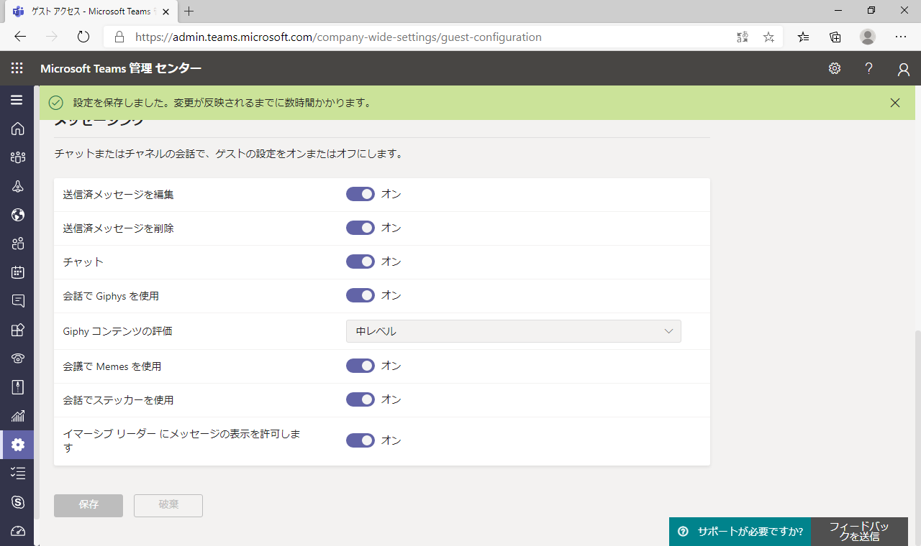
Task: Open the Giphy コンテンツの評価 dropdown showing 中レベル
Action: point(514,331)
